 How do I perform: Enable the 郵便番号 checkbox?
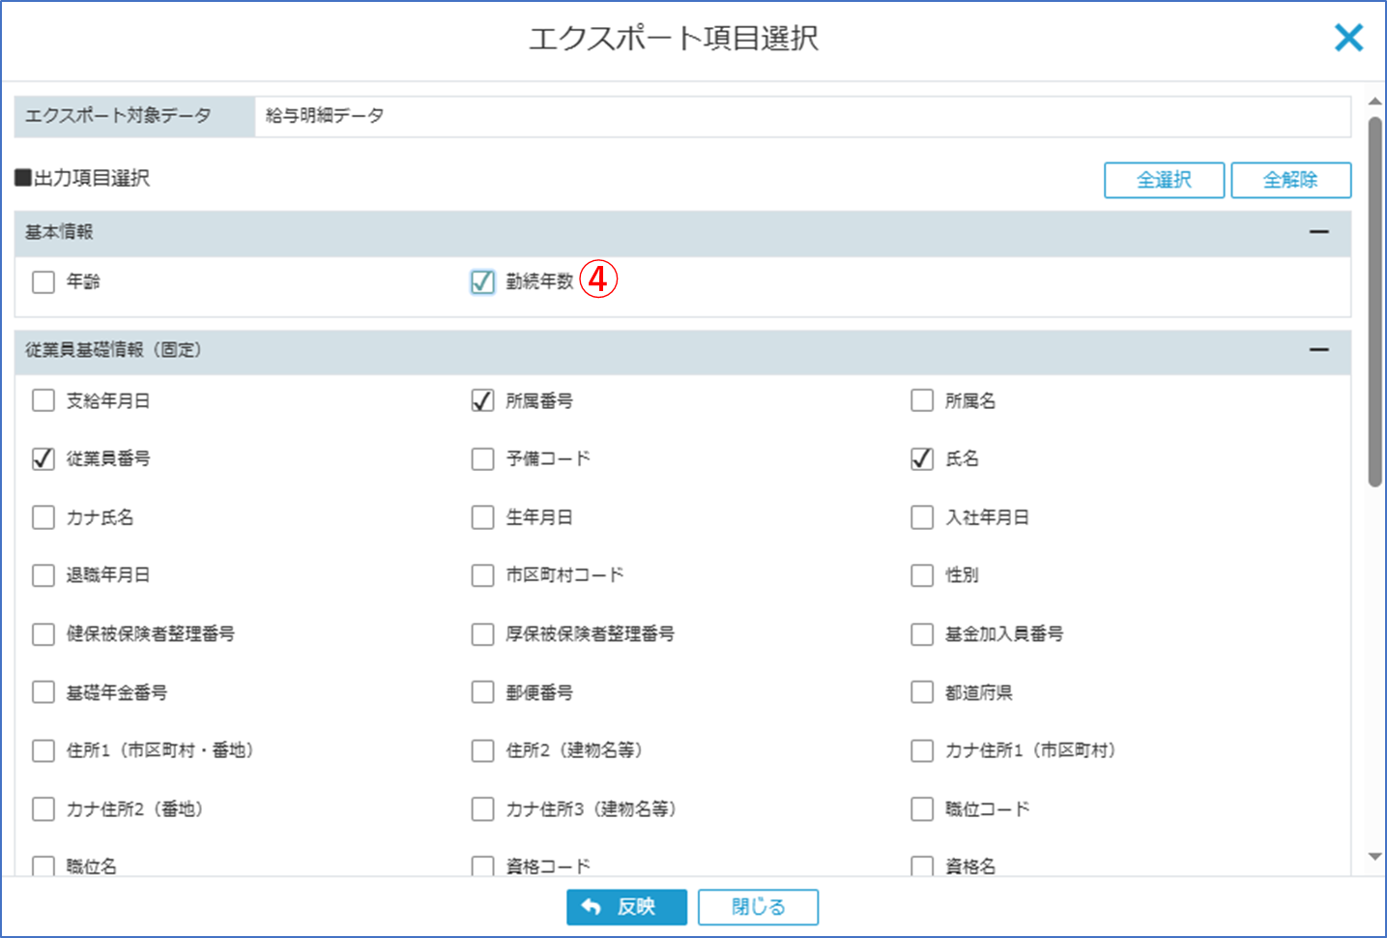point(482,692)
